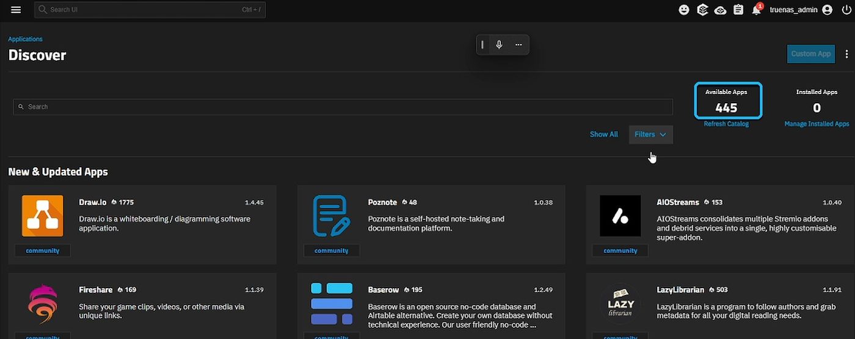855x339 pixels.
Task: Click the AIOStreams popularity flame icon
Action: click(x=707, y=202)
